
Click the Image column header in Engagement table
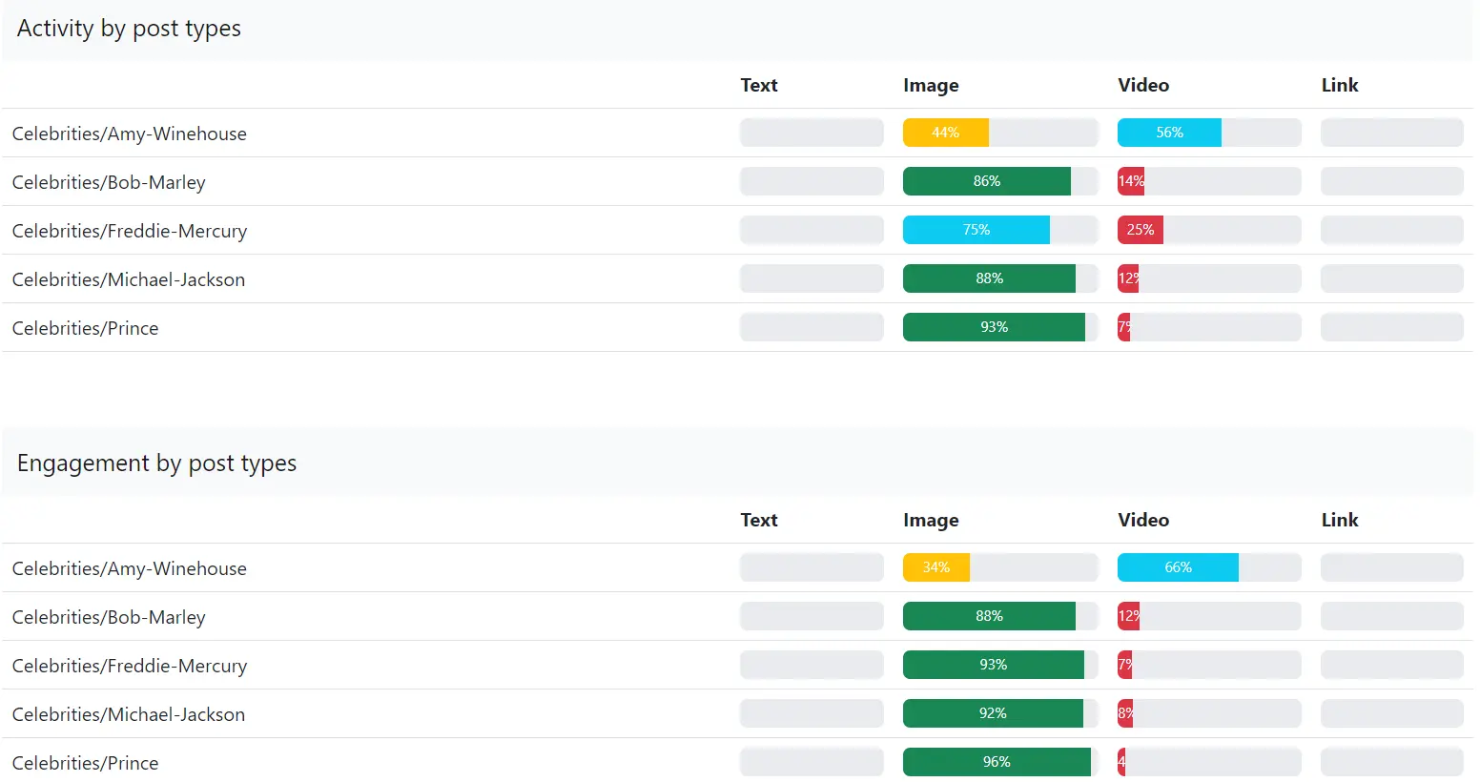click(x=930, y=520)
